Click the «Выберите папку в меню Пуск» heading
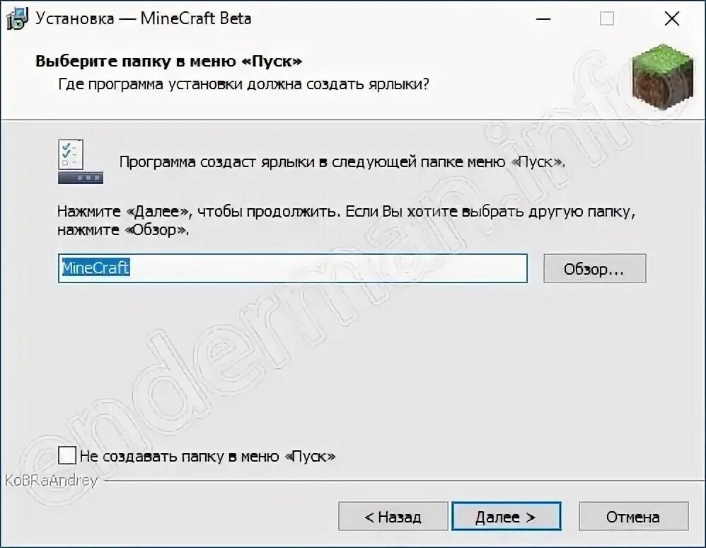This screenshot has width=706, height=548. tap(169, 62)
